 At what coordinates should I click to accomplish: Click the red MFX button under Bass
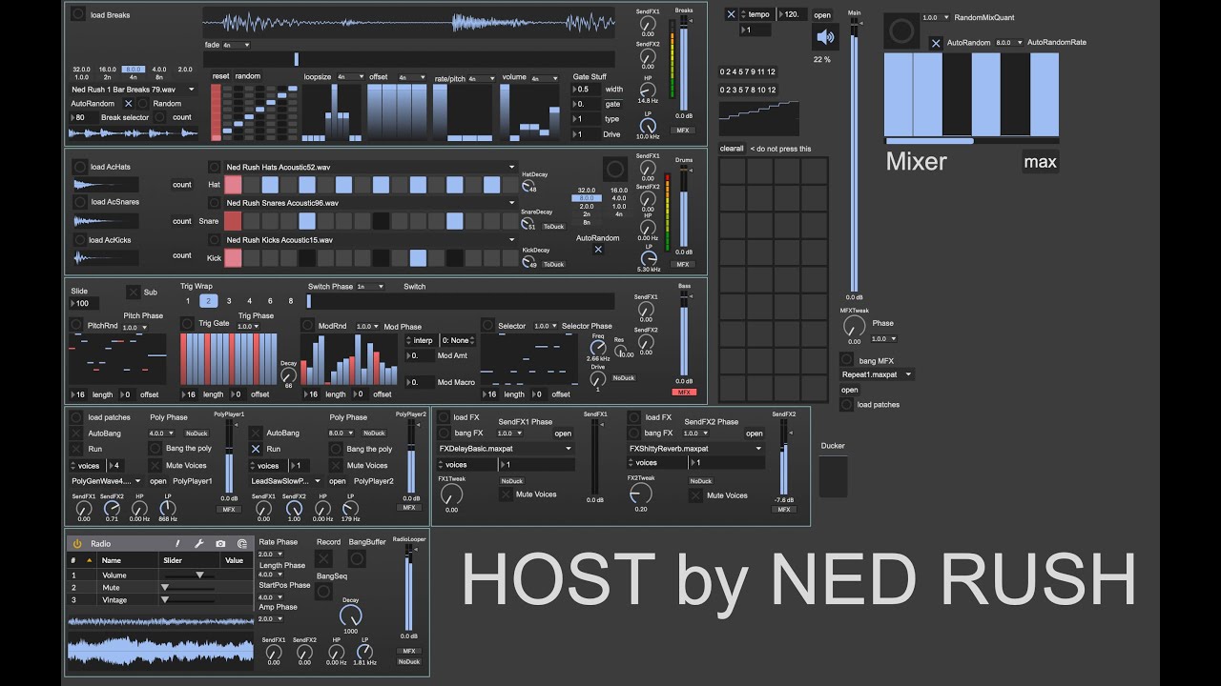(684, 392)
